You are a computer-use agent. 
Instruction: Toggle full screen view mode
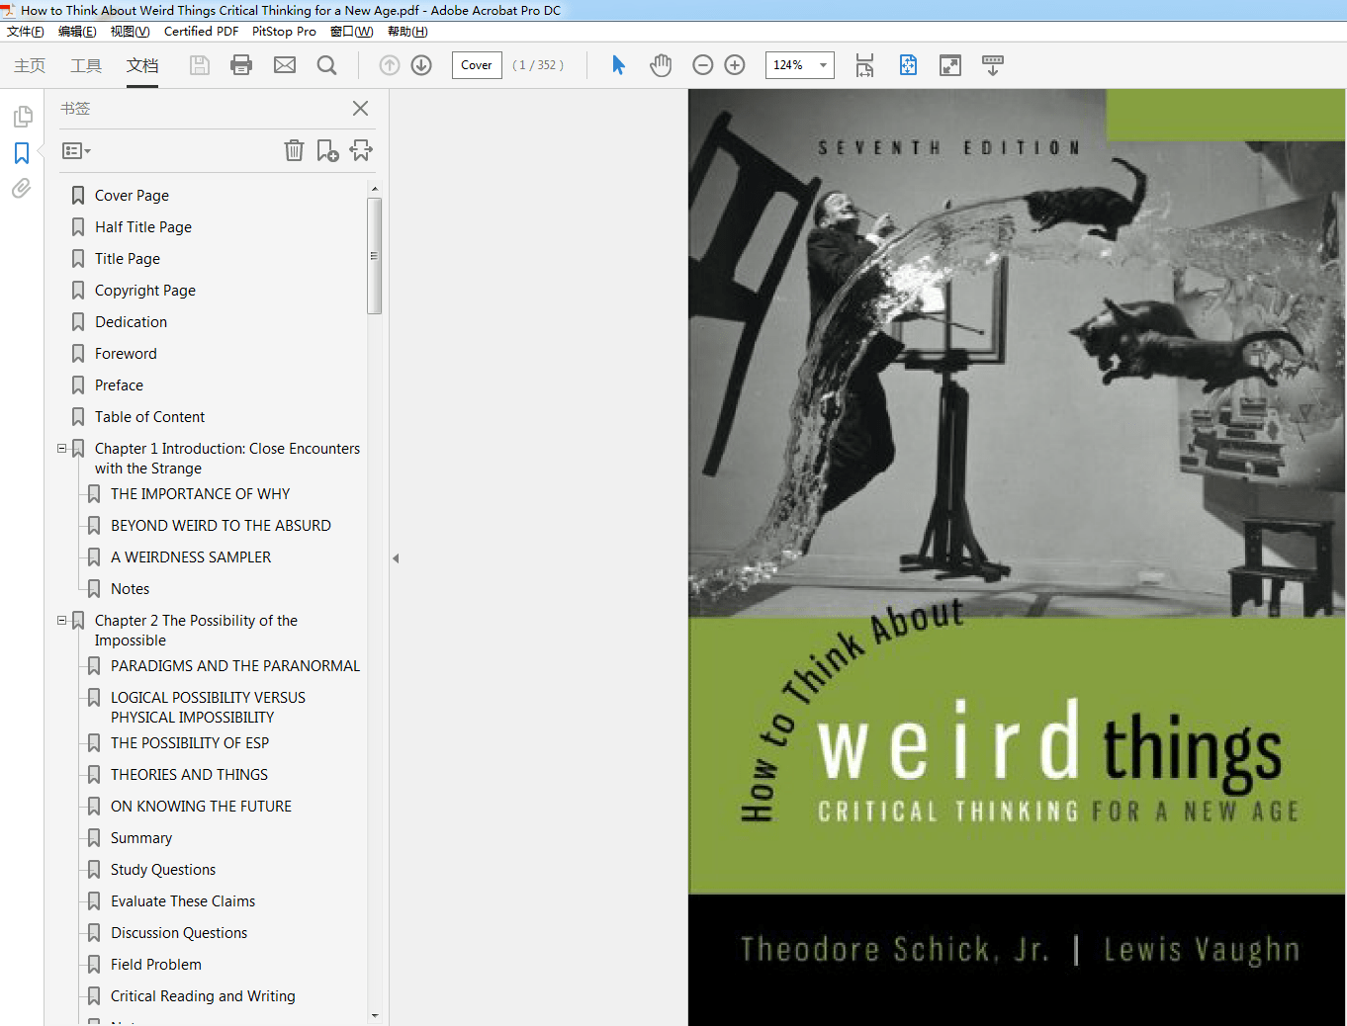coord(950,64)
